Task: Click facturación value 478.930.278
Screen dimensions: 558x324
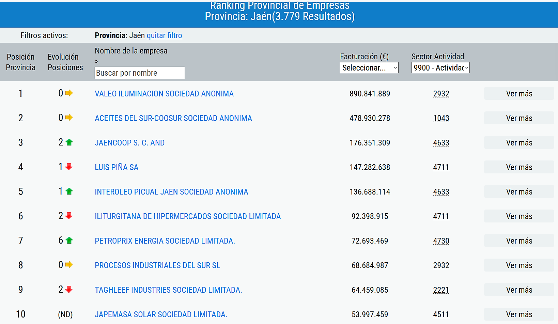Action: (370, 118)
